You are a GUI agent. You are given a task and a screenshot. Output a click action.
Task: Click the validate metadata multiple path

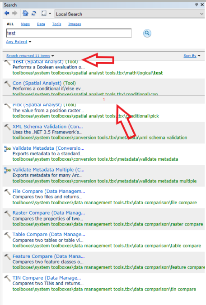tap(104, 181)
